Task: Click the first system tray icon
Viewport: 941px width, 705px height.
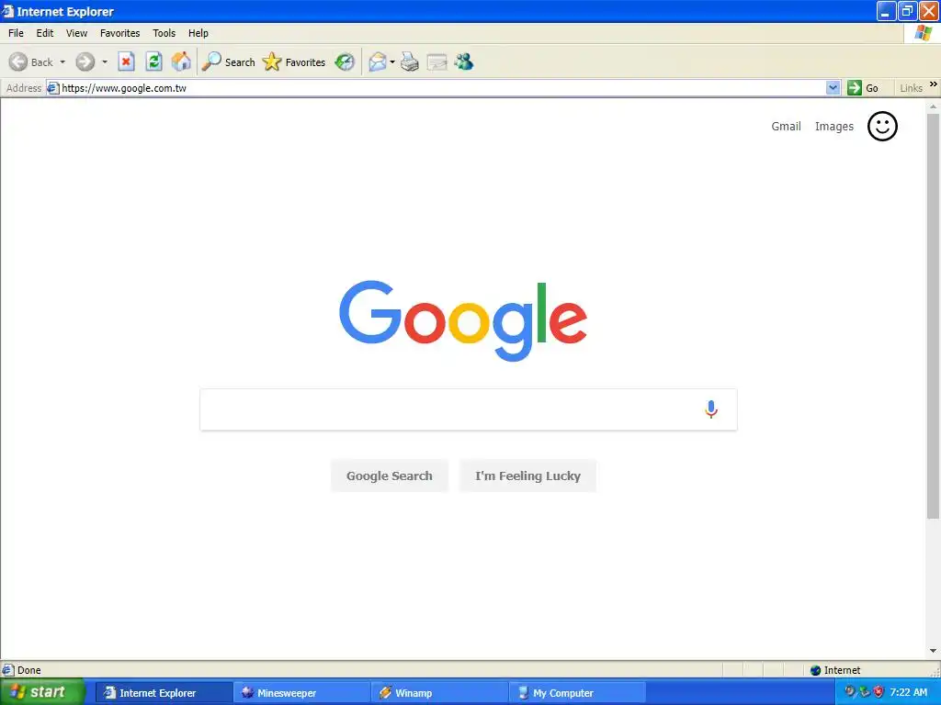Action: coord(849,692)
